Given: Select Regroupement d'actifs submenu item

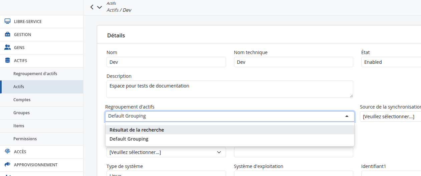Looking at the screenshot, I should [41, 73].
